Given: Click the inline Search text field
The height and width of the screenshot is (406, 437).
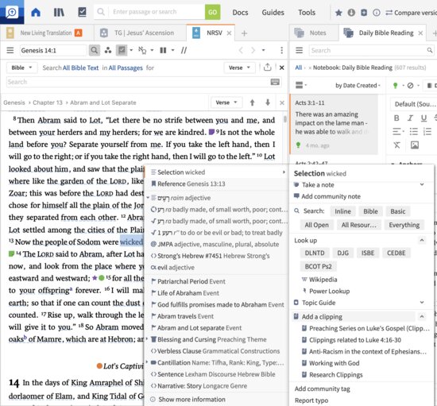Looking at the screenshot, I should 138,82.
